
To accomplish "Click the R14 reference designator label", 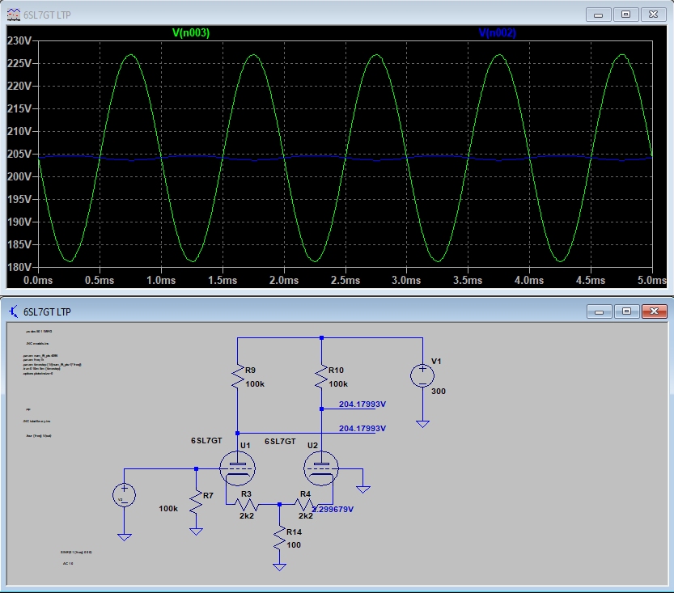I will tap(294, 532).
